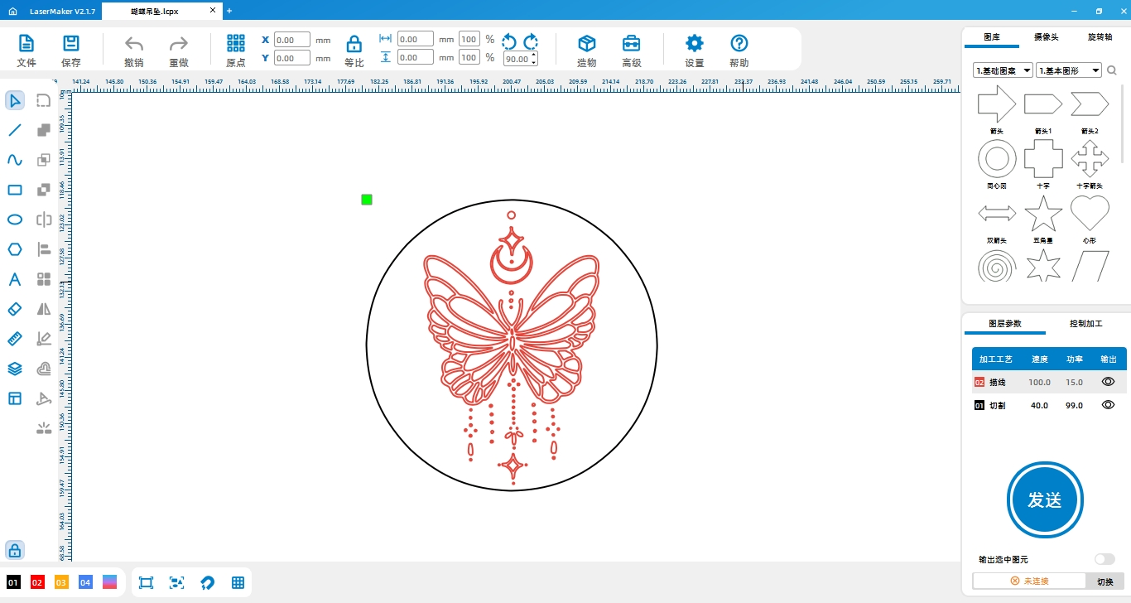
Task: Select the ellipse shape tool
Action: click(x=15, y=219)
